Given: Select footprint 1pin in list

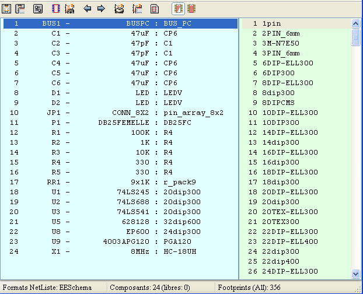Looking at the screenshot, I should [x=296, y=23].
